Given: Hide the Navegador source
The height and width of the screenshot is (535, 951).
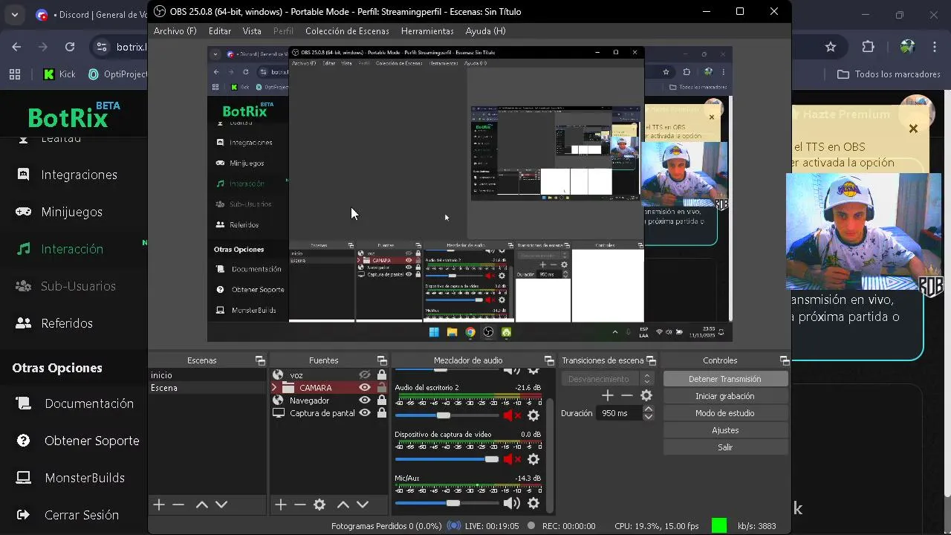Looking at the screenshot, I should point(365,401).
